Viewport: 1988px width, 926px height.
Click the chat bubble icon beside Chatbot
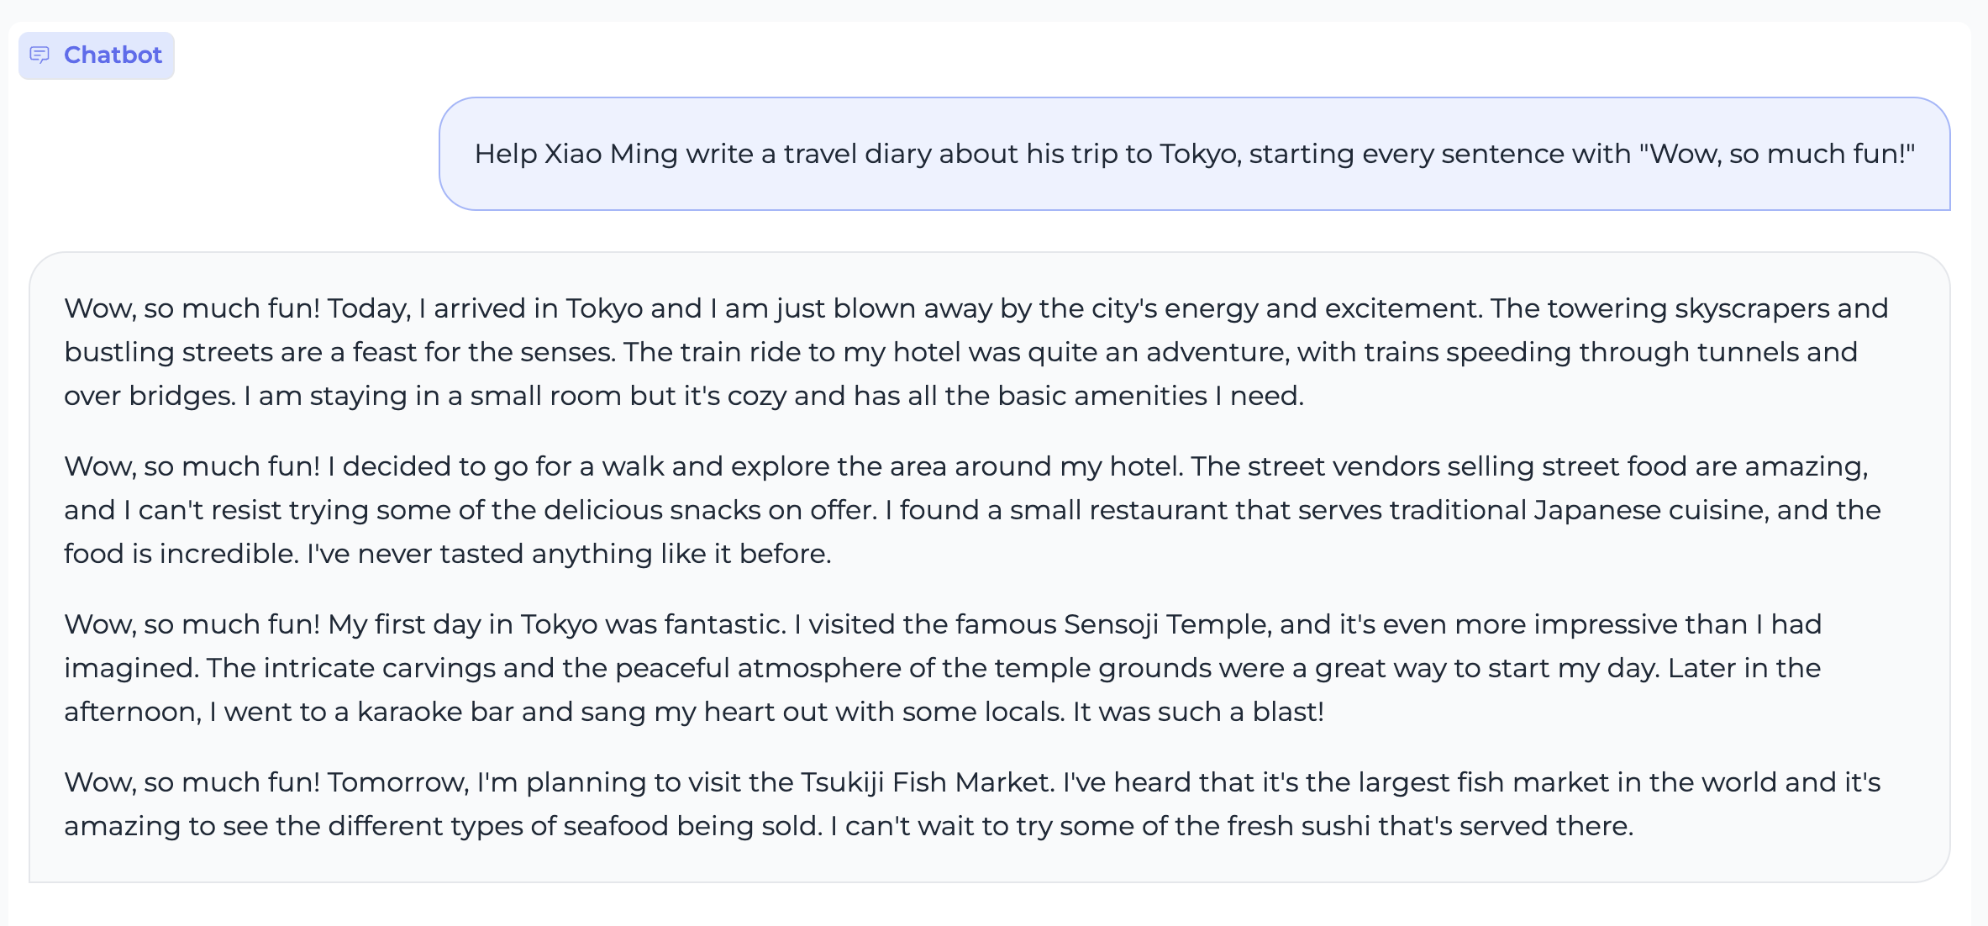pyautogui.click(x=39, y=55)
